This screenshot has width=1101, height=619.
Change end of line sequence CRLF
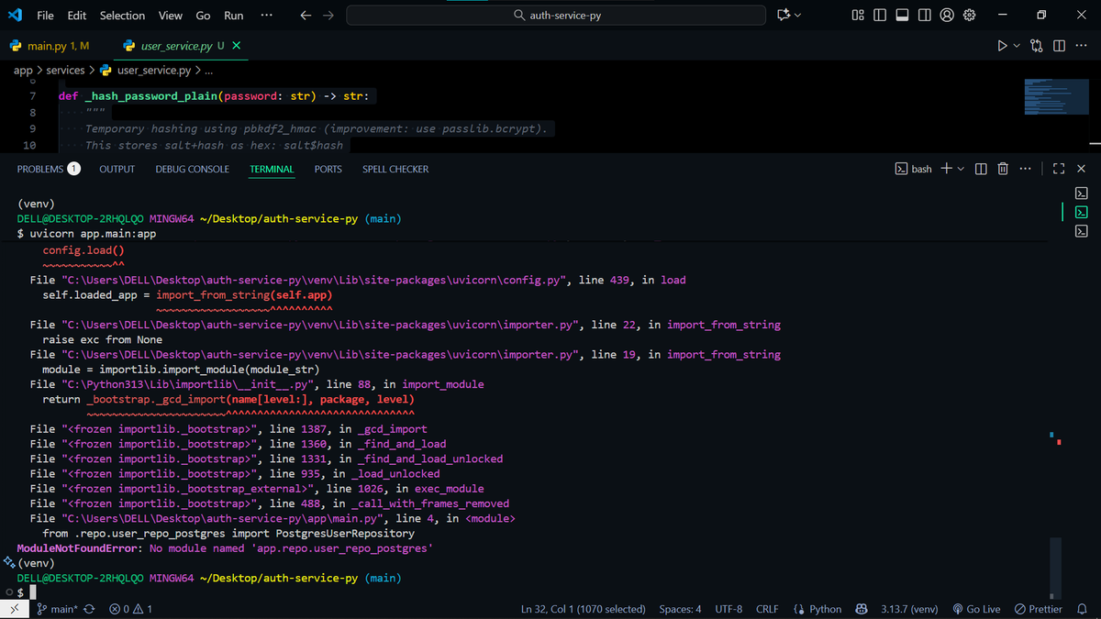click(767, 609)
